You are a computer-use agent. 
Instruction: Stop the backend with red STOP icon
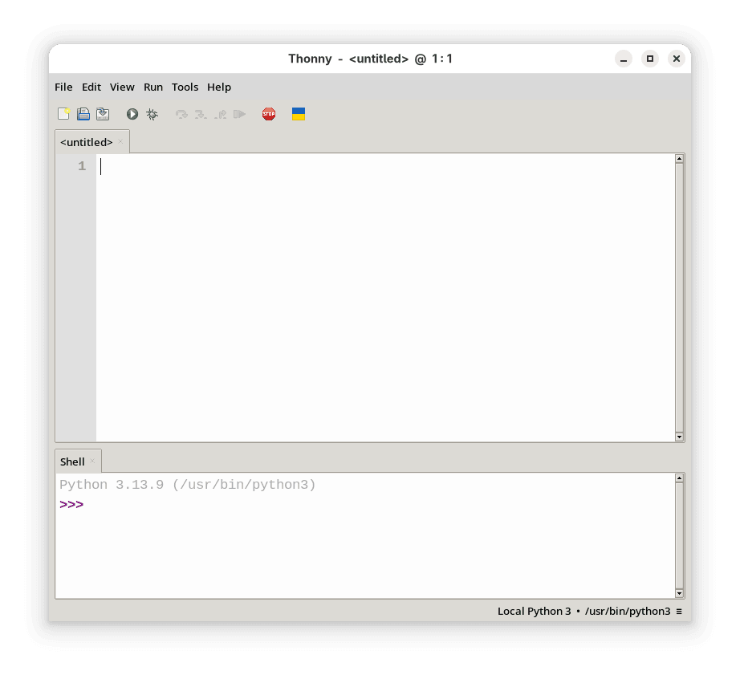pyautogui.click(x=269, y=114)
